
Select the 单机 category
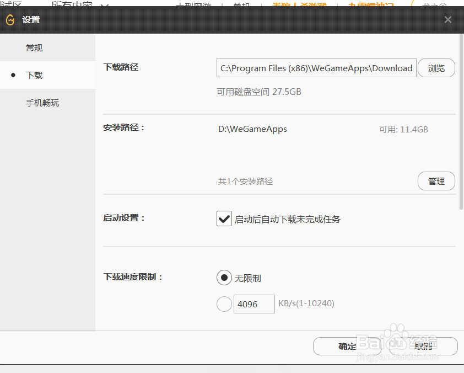(x=240, y=4)
